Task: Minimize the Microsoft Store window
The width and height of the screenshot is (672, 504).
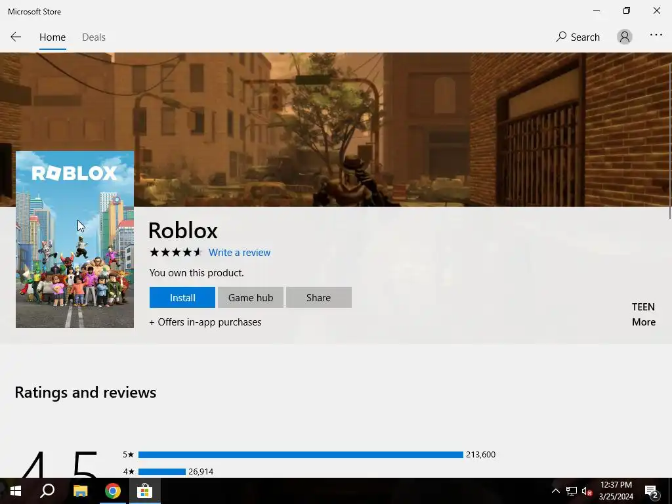Action: 596,10
